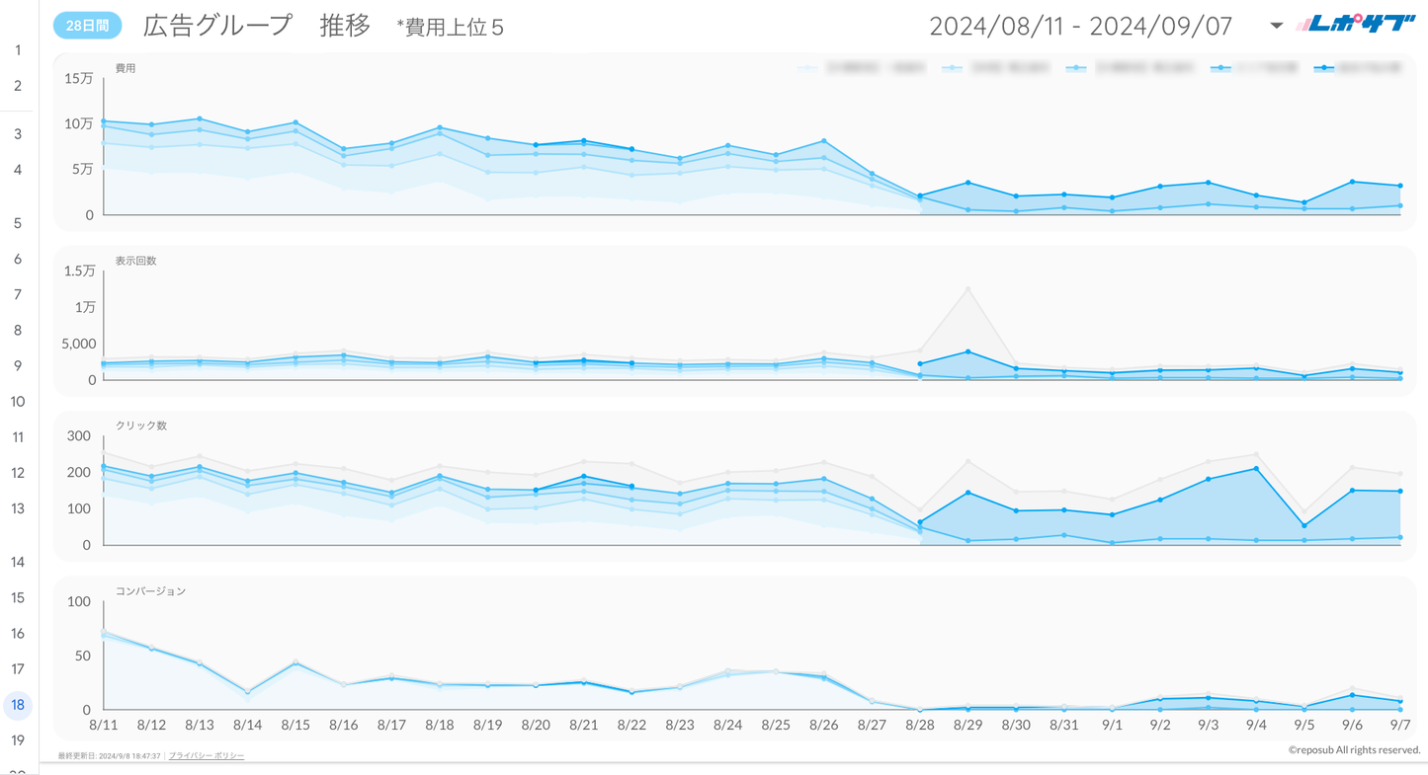Switch to page 5 in sidebar
The height and width of the screenshot is (775, 1428).
tap(18, 223)
